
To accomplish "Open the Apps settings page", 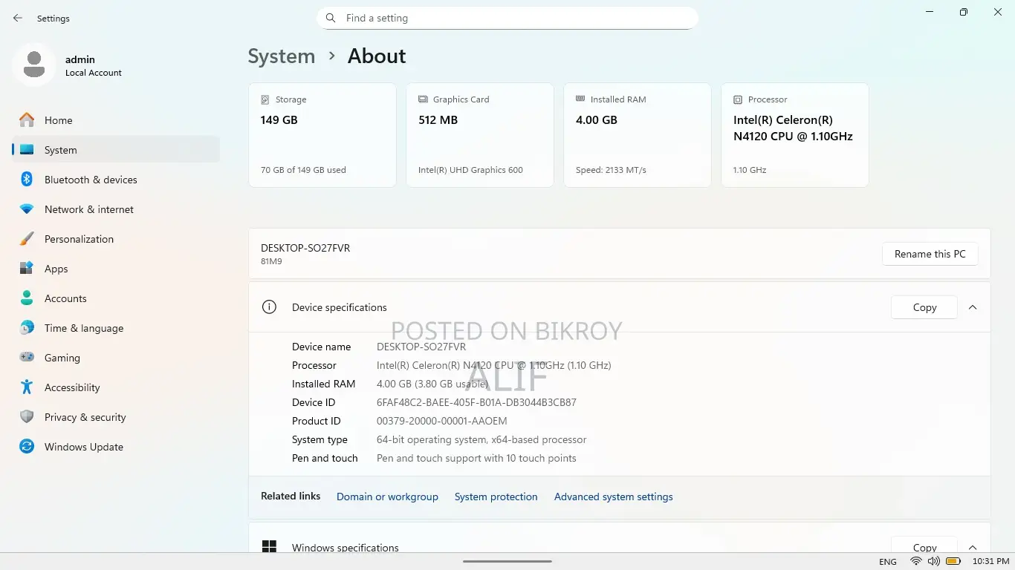I will click(116, 269).
